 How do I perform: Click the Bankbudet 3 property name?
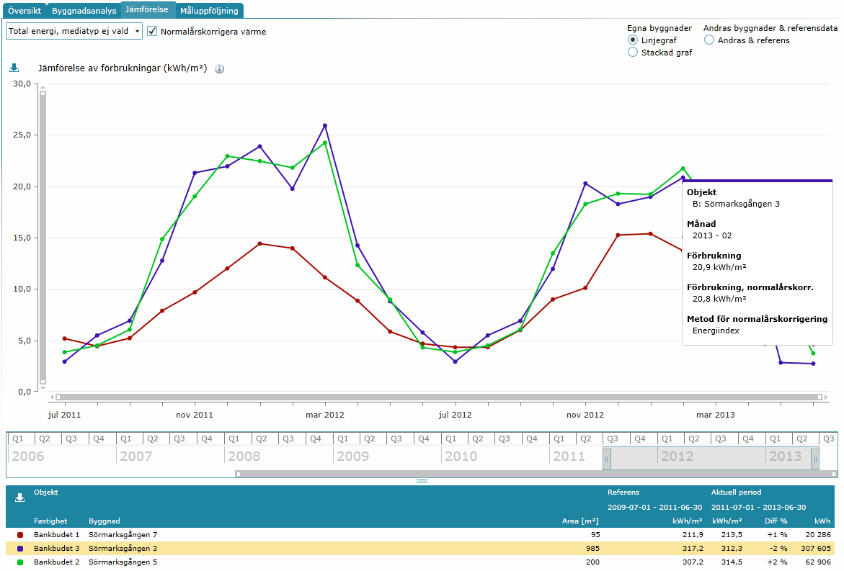click(56, 549)
